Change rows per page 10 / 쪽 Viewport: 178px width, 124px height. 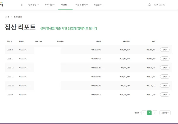pos(165,113)
